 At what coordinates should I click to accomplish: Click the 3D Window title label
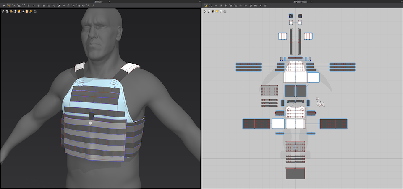99,2
